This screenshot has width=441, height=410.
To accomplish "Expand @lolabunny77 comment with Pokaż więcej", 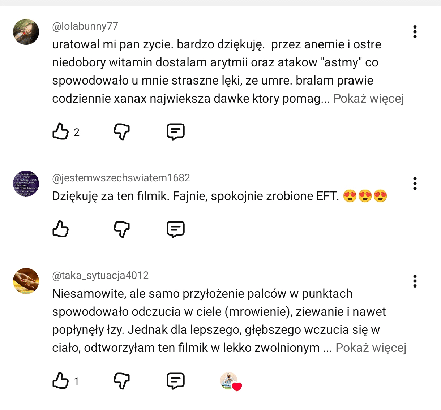I will 368,99.
